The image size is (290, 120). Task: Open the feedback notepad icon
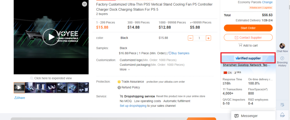282,105
